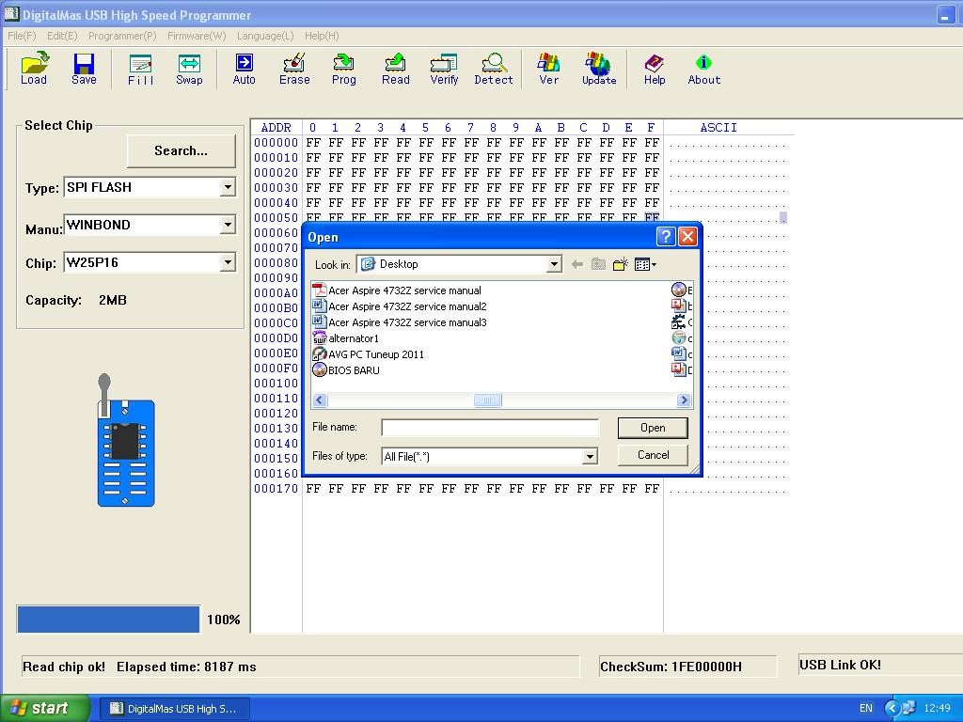The width and height of the screenshot is (963, 722).
Task: Click the Cancel button in dialog
Action: (653, 455)
